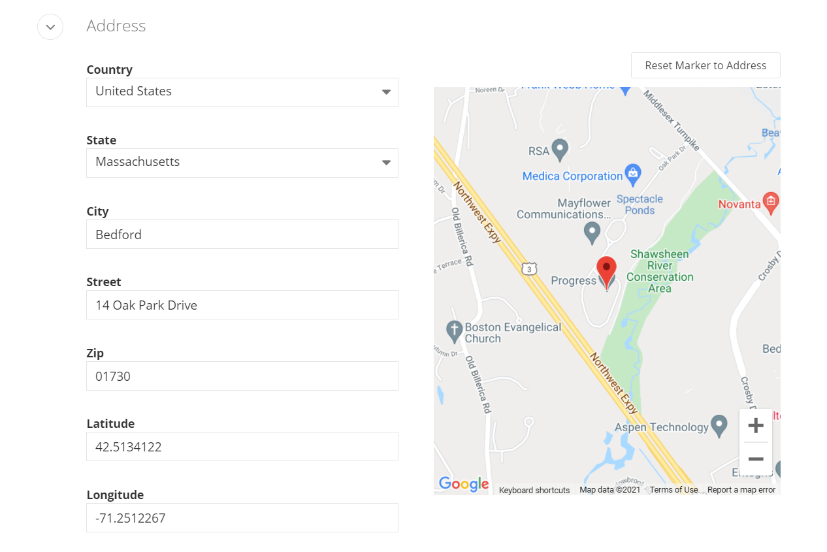The image size is (827, 552).
Task: Click the Google logo on map
Action: pyautogui.click(x=464, y=483)
